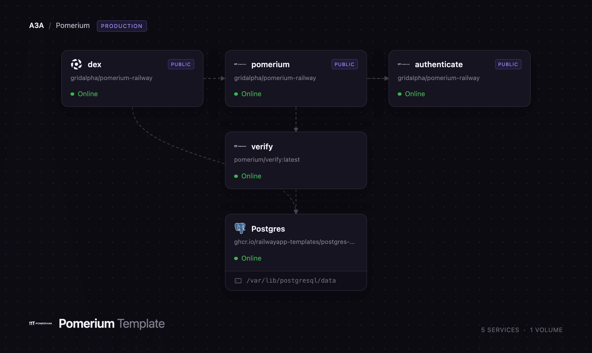Click the green status dot on dex
Viewport: 592px width, 353px height.
pyautogui.click(x=72, y=94)
